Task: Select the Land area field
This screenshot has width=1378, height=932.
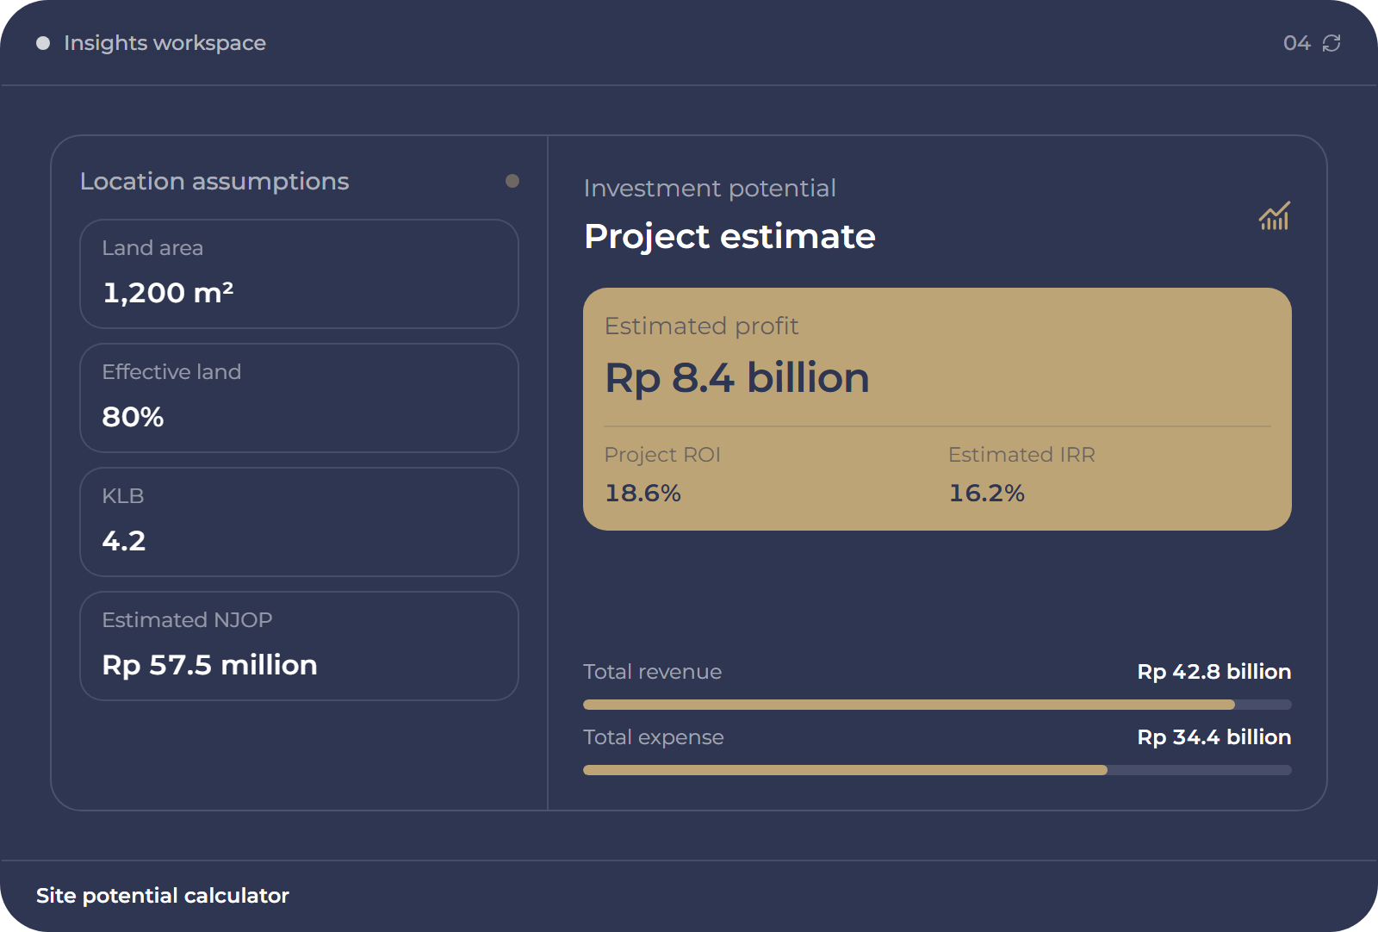Action: (299, 274)
